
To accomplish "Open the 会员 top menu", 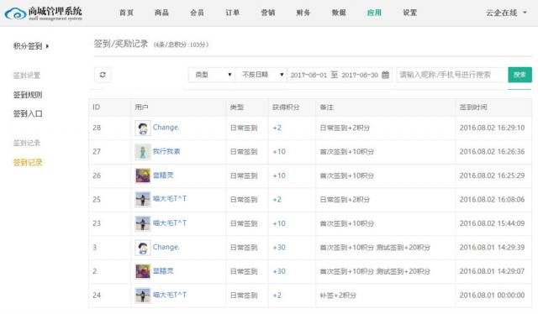I will click(x=197, y=13).
